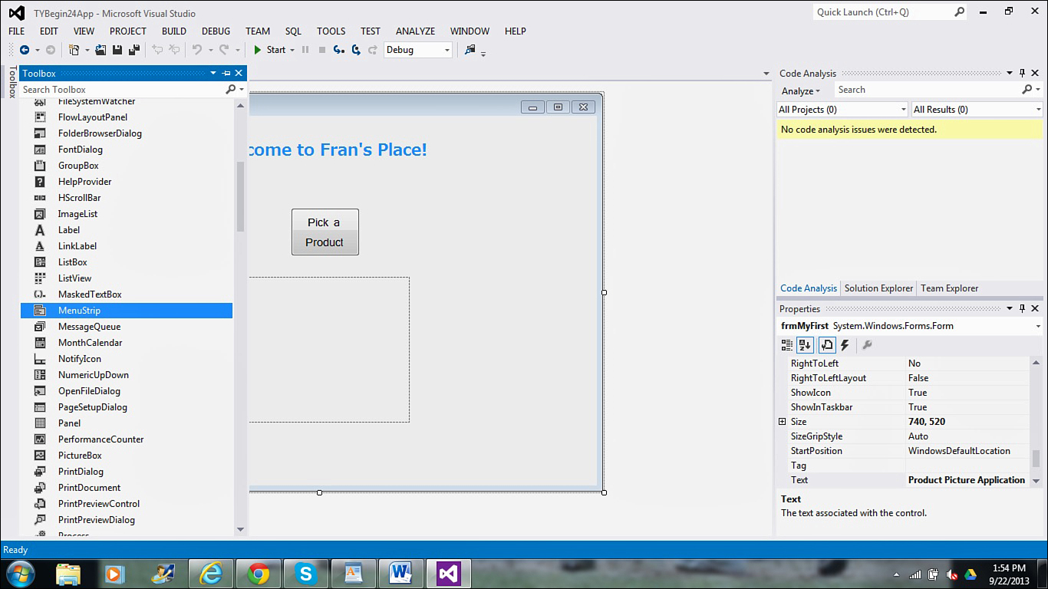Click the Properties grid scroll down arrow
This screenshot has height=589, width=1048.
click(1036, 481)
